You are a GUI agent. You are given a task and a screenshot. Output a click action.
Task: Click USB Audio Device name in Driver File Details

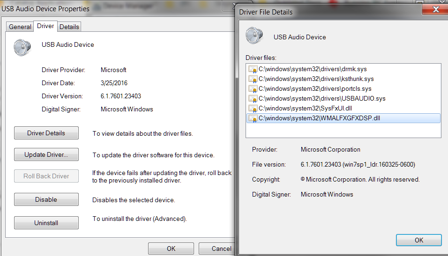(300, 37)
